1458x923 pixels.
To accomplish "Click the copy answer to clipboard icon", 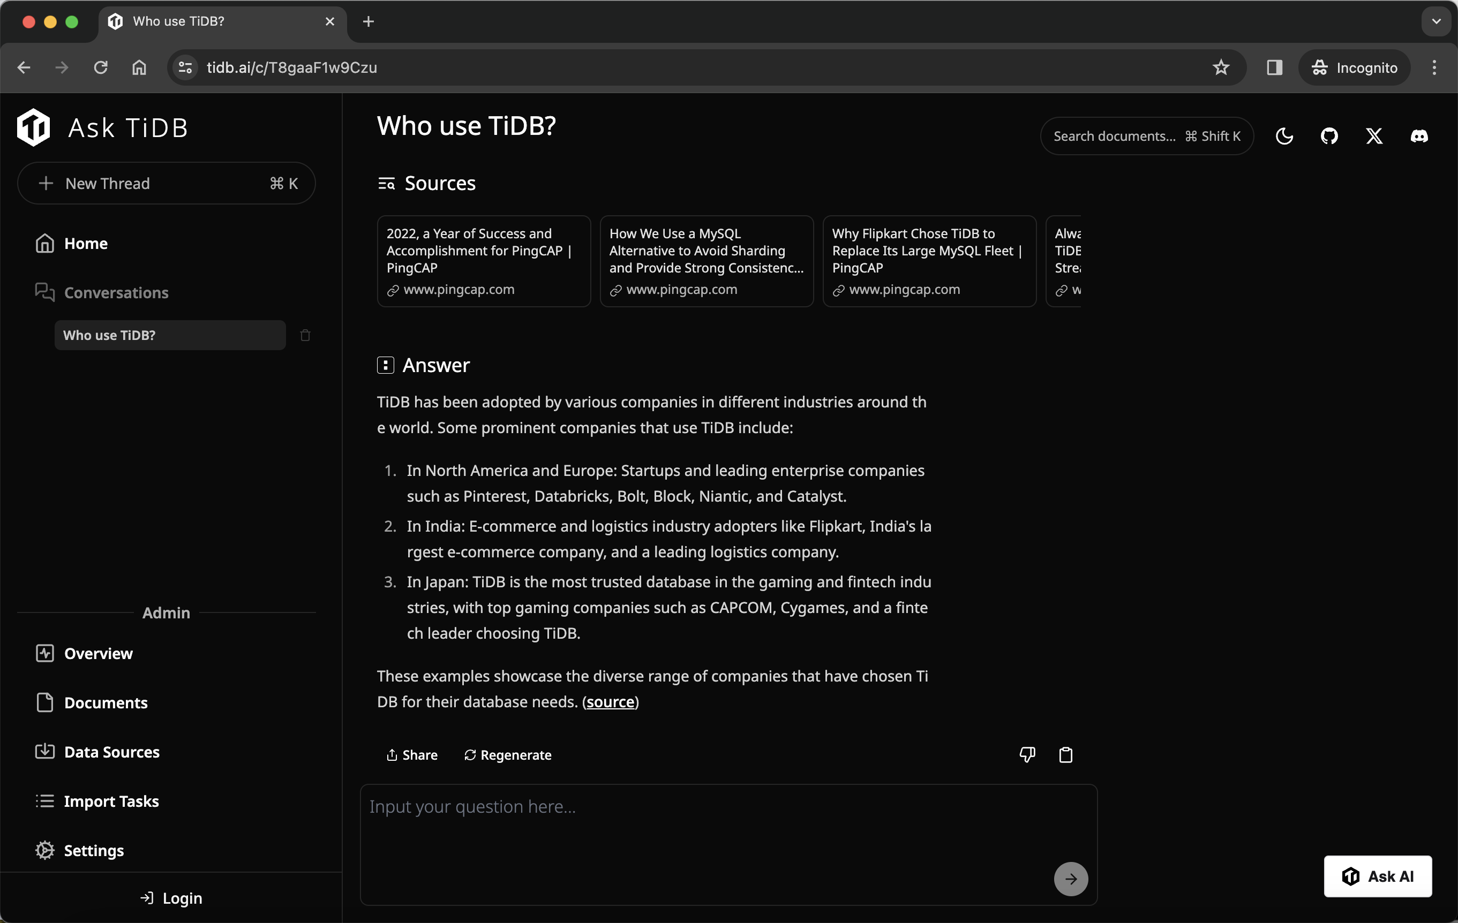I will 1066,754.
